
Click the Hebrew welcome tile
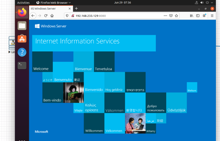coord(135,82)
